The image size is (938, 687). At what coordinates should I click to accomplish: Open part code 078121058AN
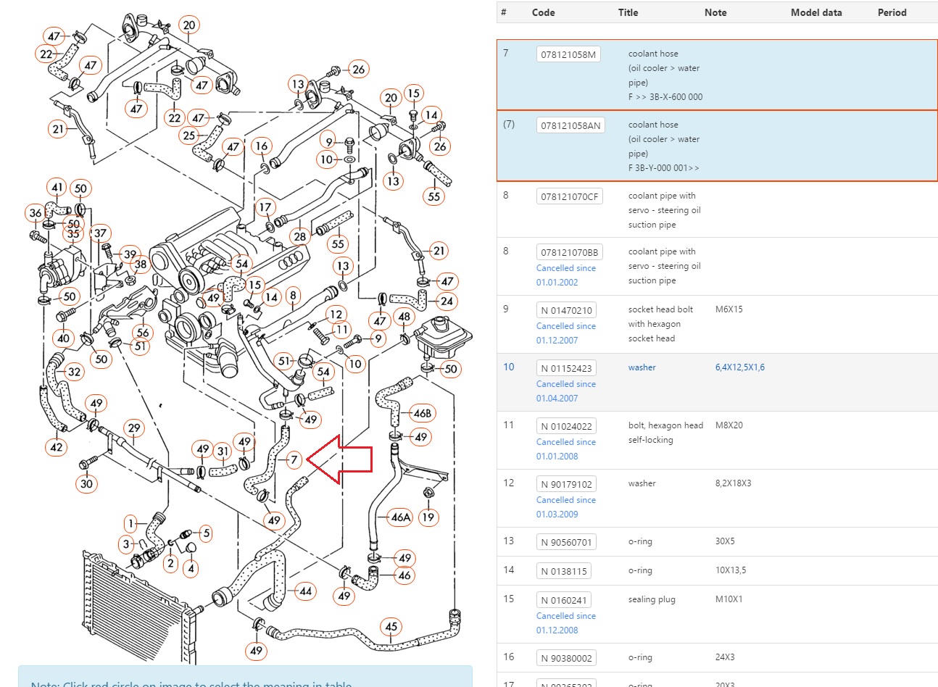click(x=570, y=125)
